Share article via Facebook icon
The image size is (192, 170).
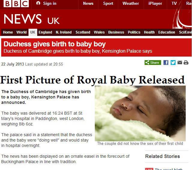(x=166, y=63)
